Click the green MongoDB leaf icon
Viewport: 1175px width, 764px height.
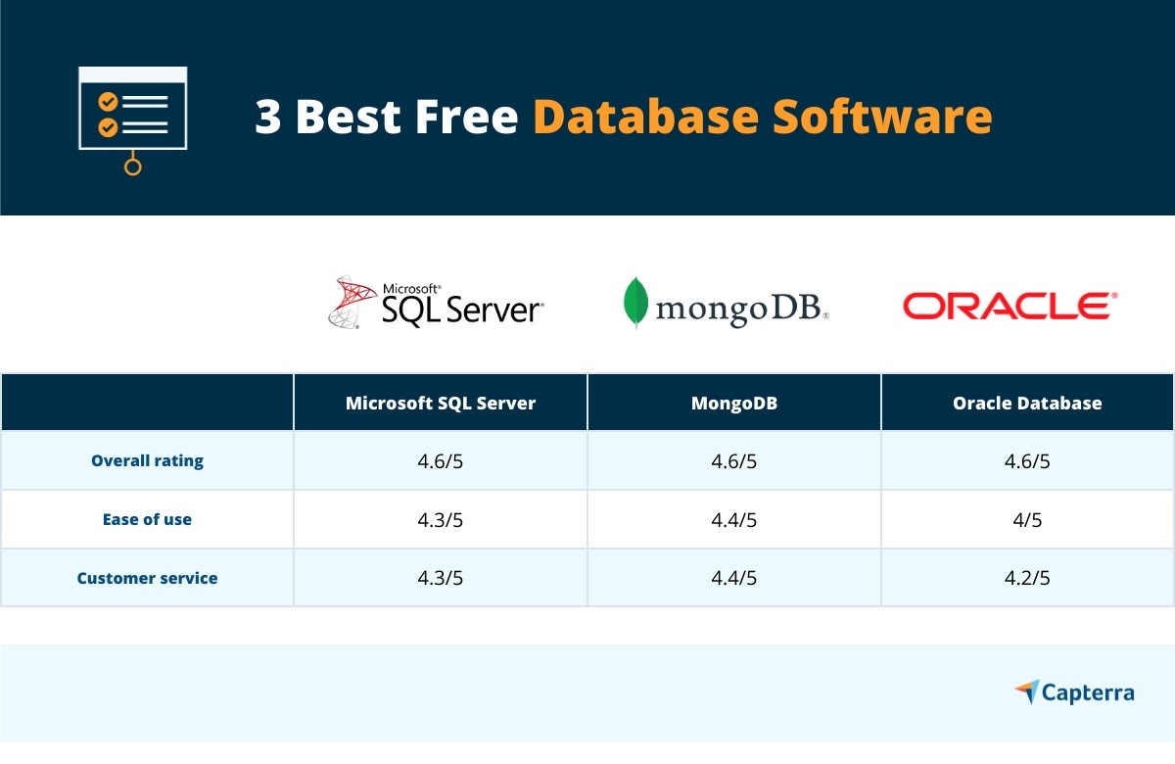click(x=636, y=303)
